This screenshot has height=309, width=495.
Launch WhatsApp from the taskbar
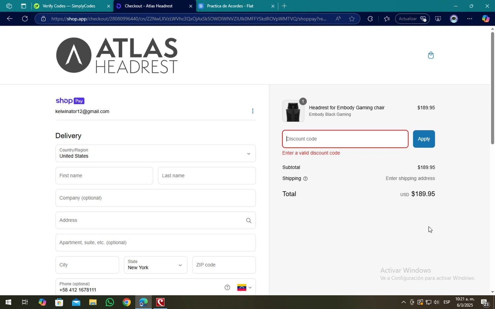click(x=110, y=302)
